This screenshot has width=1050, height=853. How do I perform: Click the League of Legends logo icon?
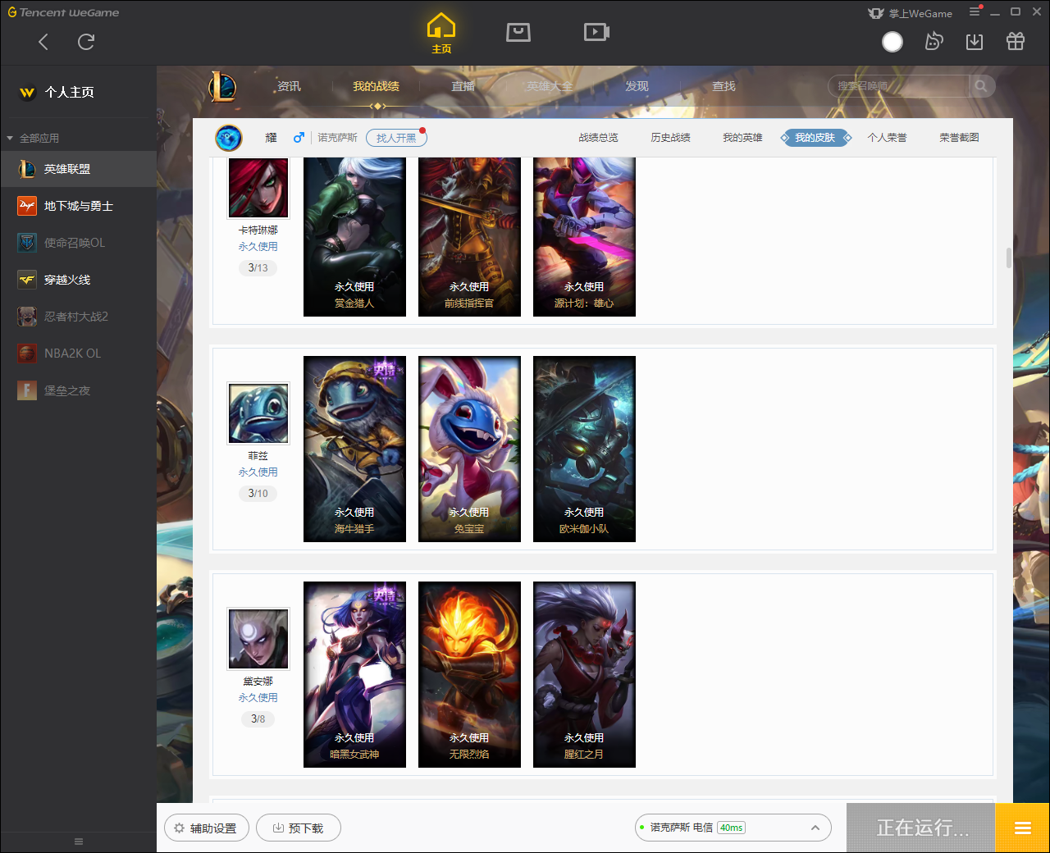coord(221,86)
